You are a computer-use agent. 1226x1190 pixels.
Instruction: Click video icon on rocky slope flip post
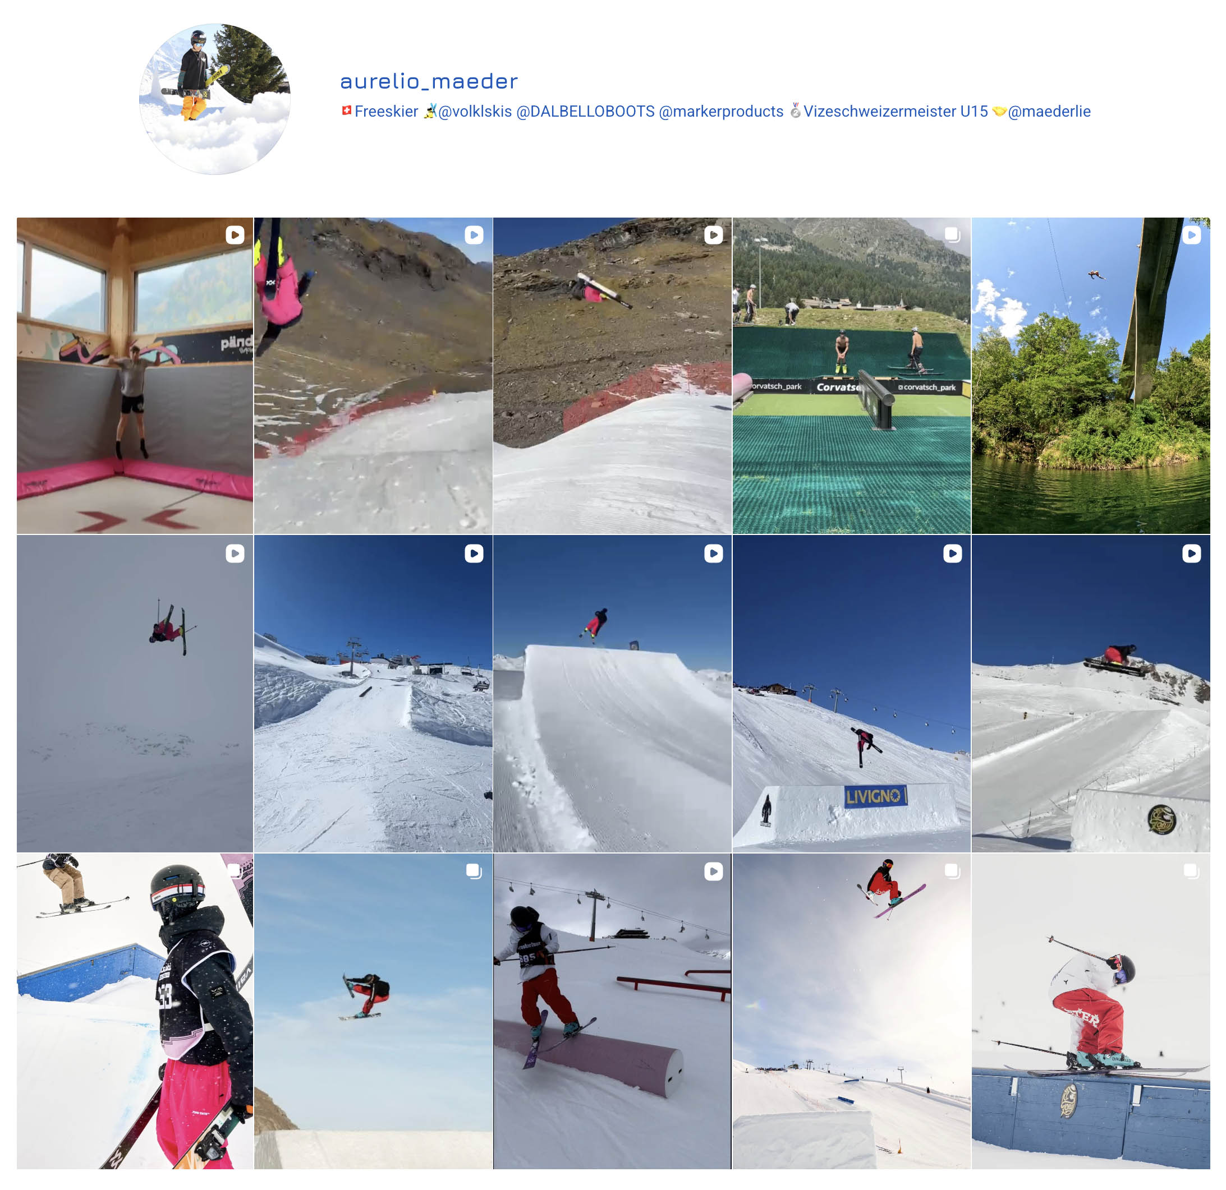coord(713,235)
